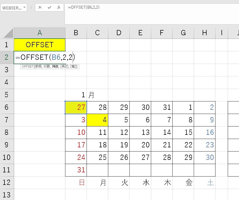
Task: Select column H header
Action: [x=204, y=33]
